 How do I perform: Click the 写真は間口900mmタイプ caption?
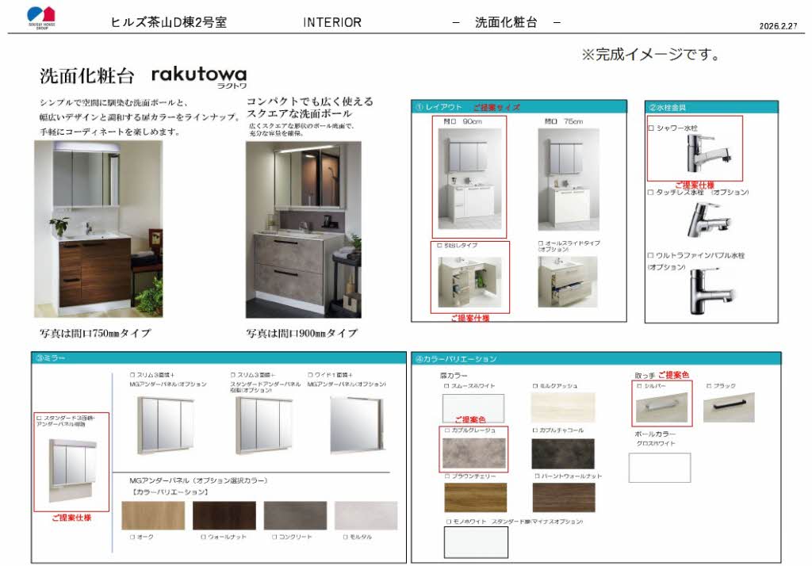(302, 333)
